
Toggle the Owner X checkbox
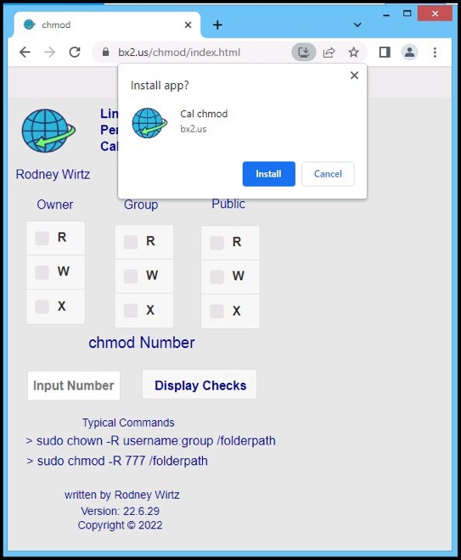click(42, 306)
